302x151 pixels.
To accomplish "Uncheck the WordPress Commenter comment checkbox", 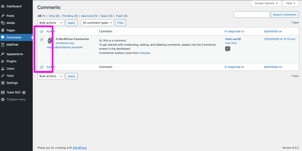I will coord(42,39).
